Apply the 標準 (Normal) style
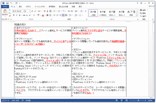This screenshot has height=103, width=156. point(93,13)
